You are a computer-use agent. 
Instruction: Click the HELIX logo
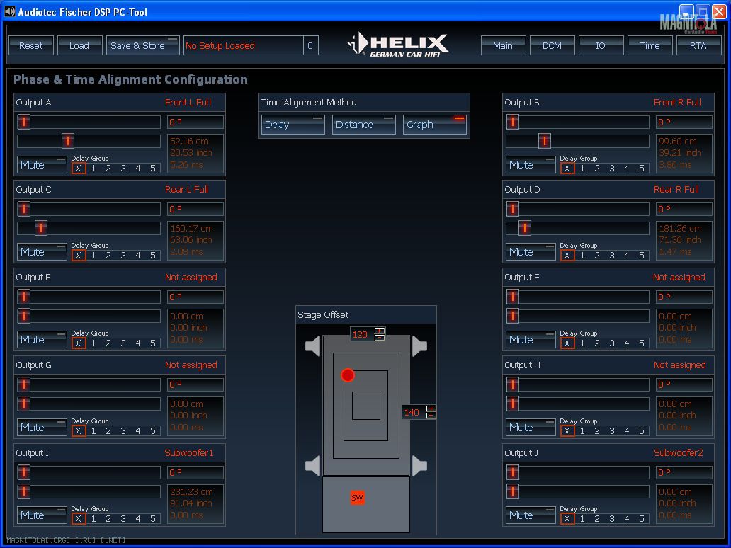click(x=397, y=45)
